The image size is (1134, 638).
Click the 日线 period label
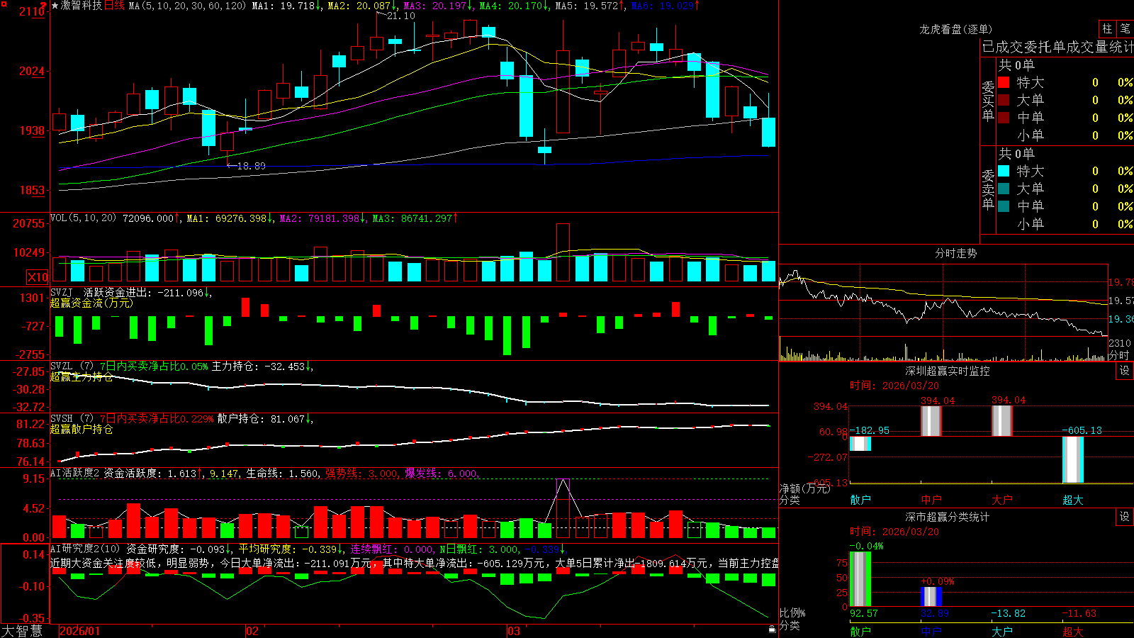click(x=114, y=6)
